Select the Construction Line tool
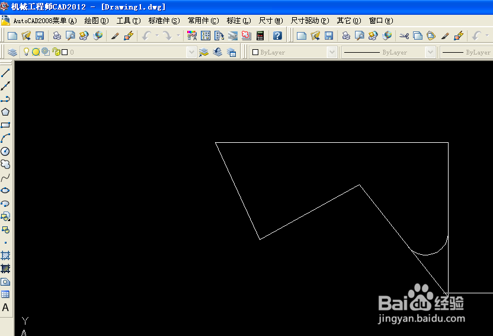Screen dimensions: 493x336 pos(5,86)
